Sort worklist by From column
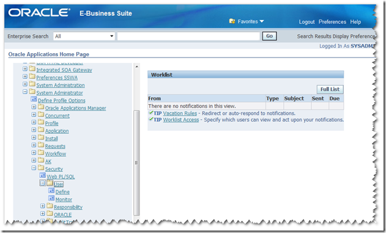The image size is (386, 233). pyautogui.click(x=155, y=98)
